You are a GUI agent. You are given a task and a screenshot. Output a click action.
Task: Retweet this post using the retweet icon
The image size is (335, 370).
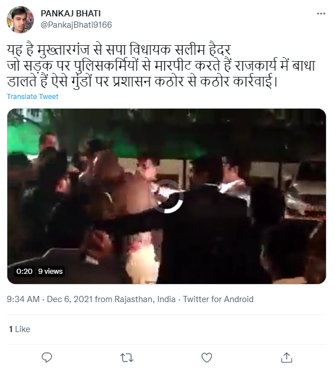(127, 358)
